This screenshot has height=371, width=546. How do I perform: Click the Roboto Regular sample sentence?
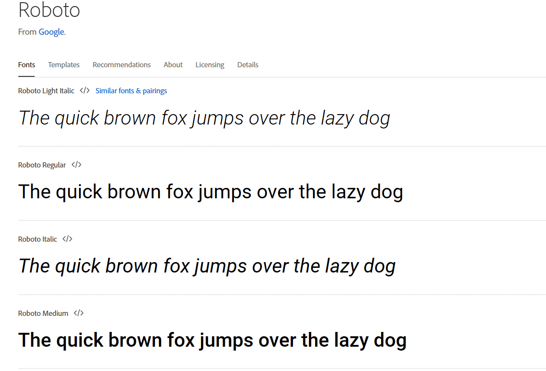(211, 192)
